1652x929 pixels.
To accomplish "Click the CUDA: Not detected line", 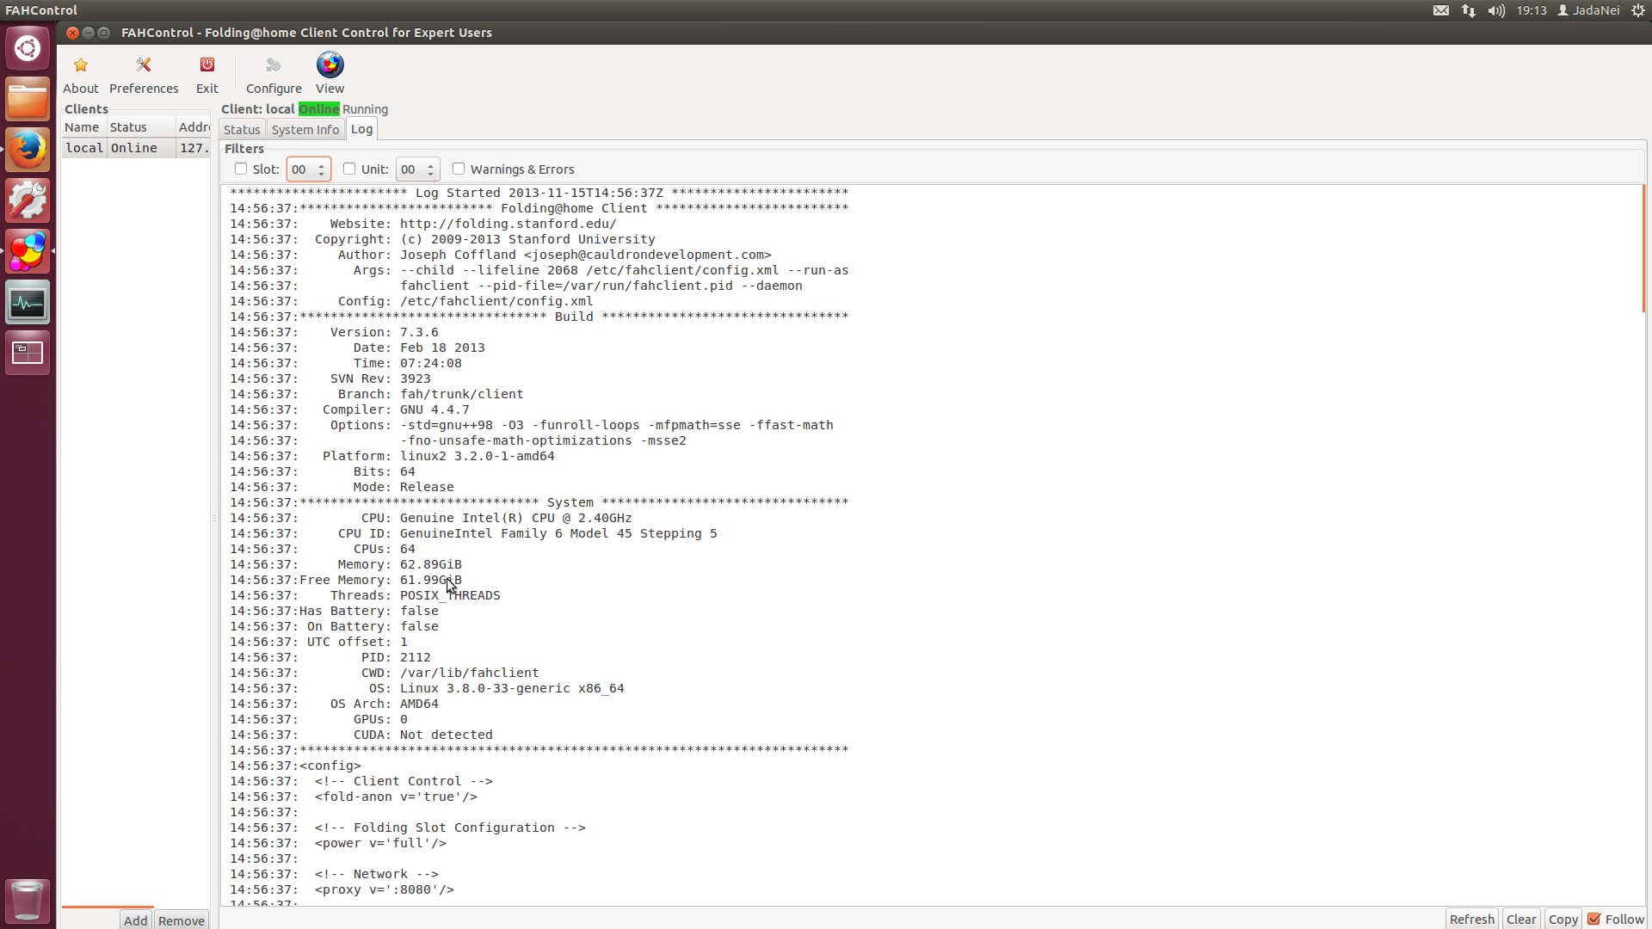I will click(361, 735).
